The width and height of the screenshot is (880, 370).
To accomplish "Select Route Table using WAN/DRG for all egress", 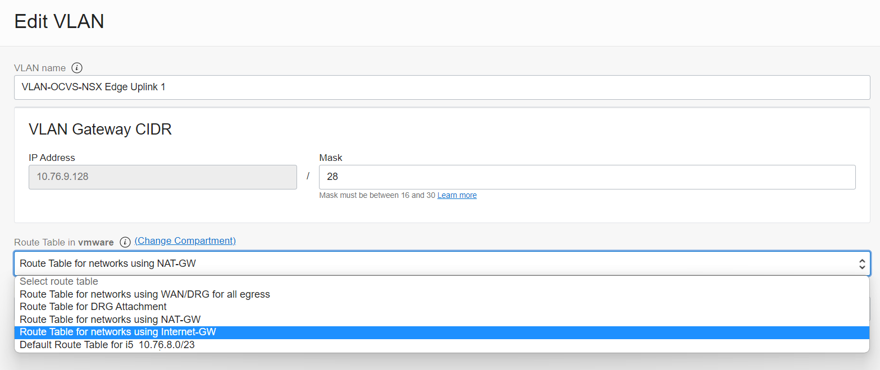I will pos(145,294).
